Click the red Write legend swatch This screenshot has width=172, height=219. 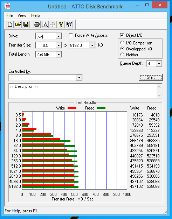coord(72,108)
